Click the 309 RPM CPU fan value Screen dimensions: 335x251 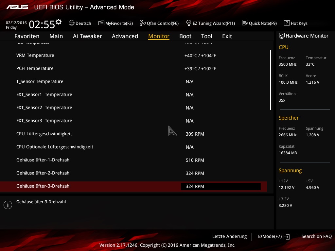195,134
